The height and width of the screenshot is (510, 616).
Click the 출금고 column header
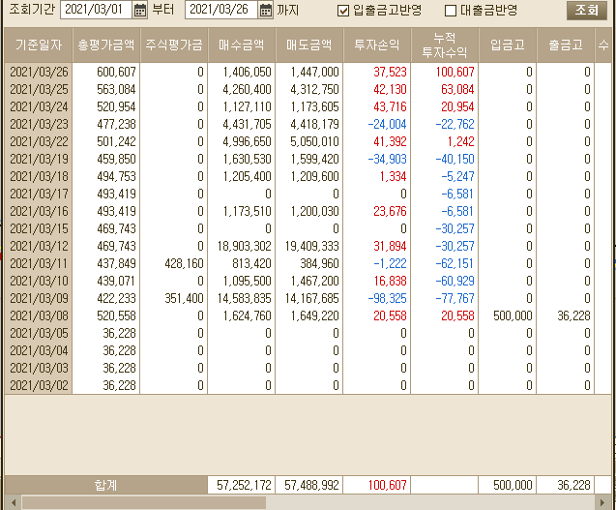566,45
